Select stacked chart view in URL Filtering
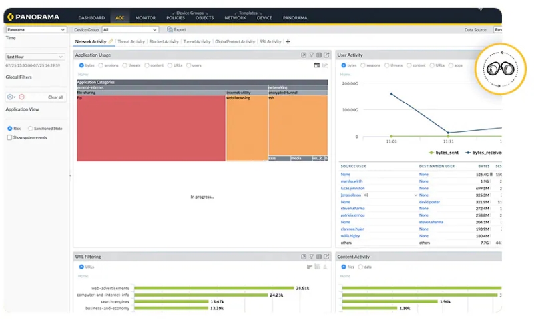The height and width of the screenshot is (330, 534). (318, 267)
